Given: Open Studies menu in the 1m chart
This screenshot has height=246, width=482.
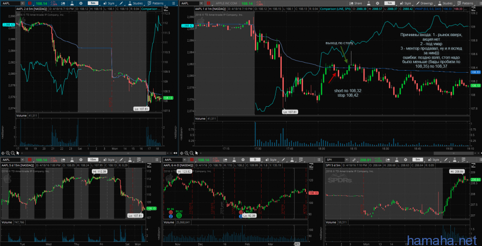Looking at the screenshot, I should tap(444, 4).
